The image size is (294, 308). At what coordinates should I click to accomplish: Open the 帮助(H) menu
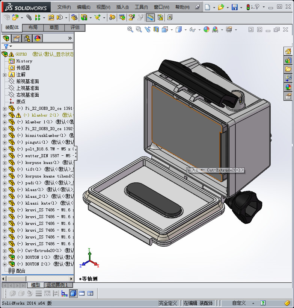(x=182, y=7)
